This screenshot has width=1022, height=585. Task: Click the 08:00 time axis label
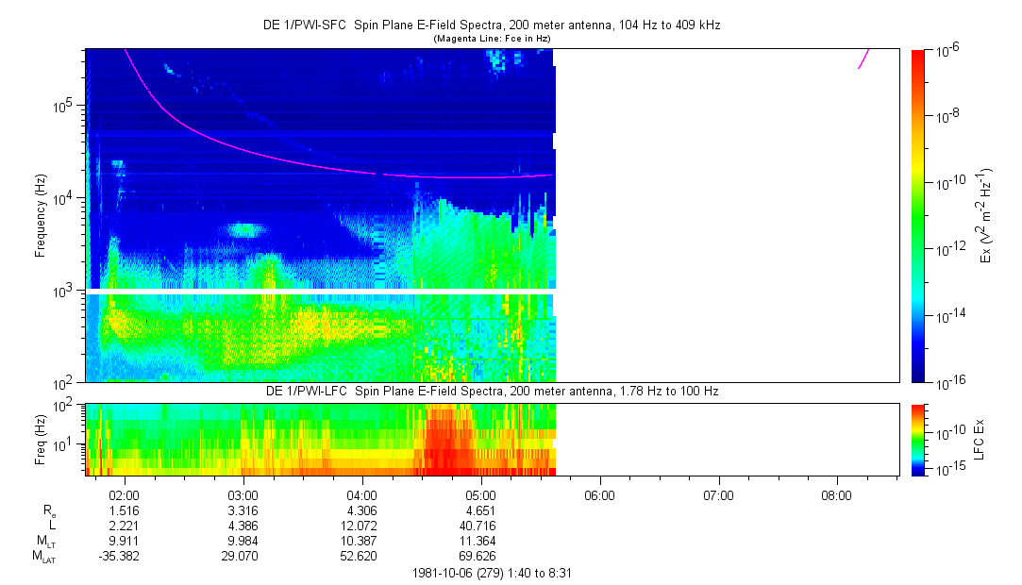click(837, 494)
